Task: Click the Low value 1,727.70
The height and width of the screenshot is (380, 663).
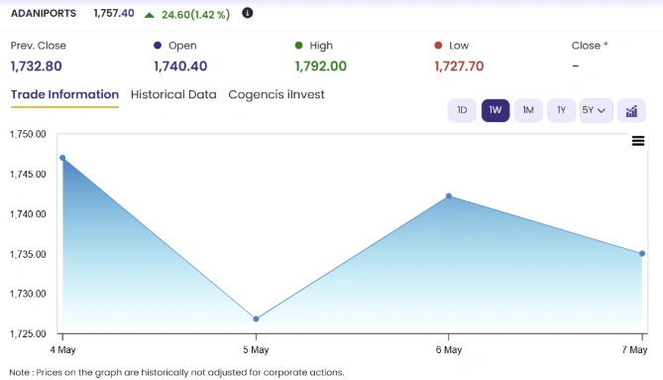Action: (x=459, y=66)
